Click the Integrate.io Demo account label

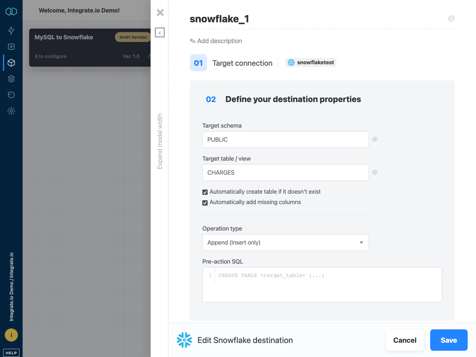point(12,287)
